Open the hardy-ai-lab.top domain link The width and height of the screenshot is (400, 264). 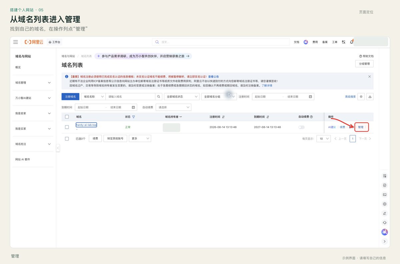pos(86,125)
